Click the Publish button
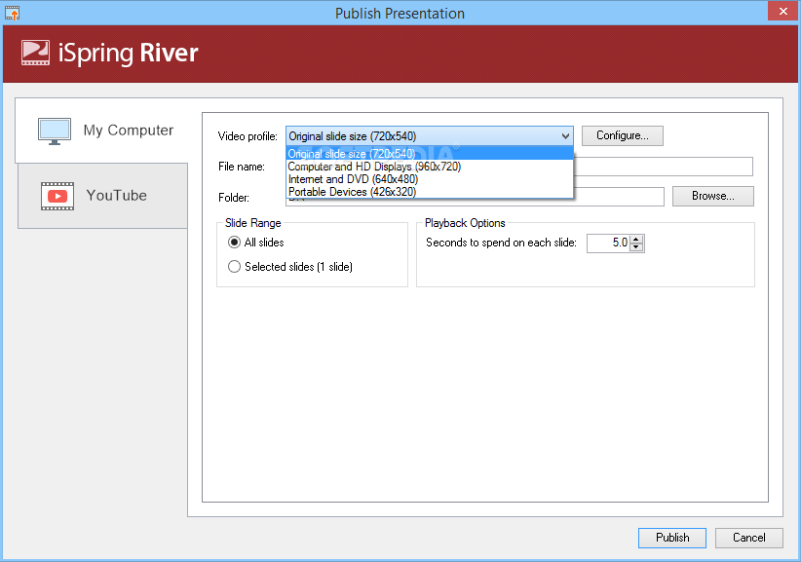Screen dimensions: 801x562 click(671, 538)
